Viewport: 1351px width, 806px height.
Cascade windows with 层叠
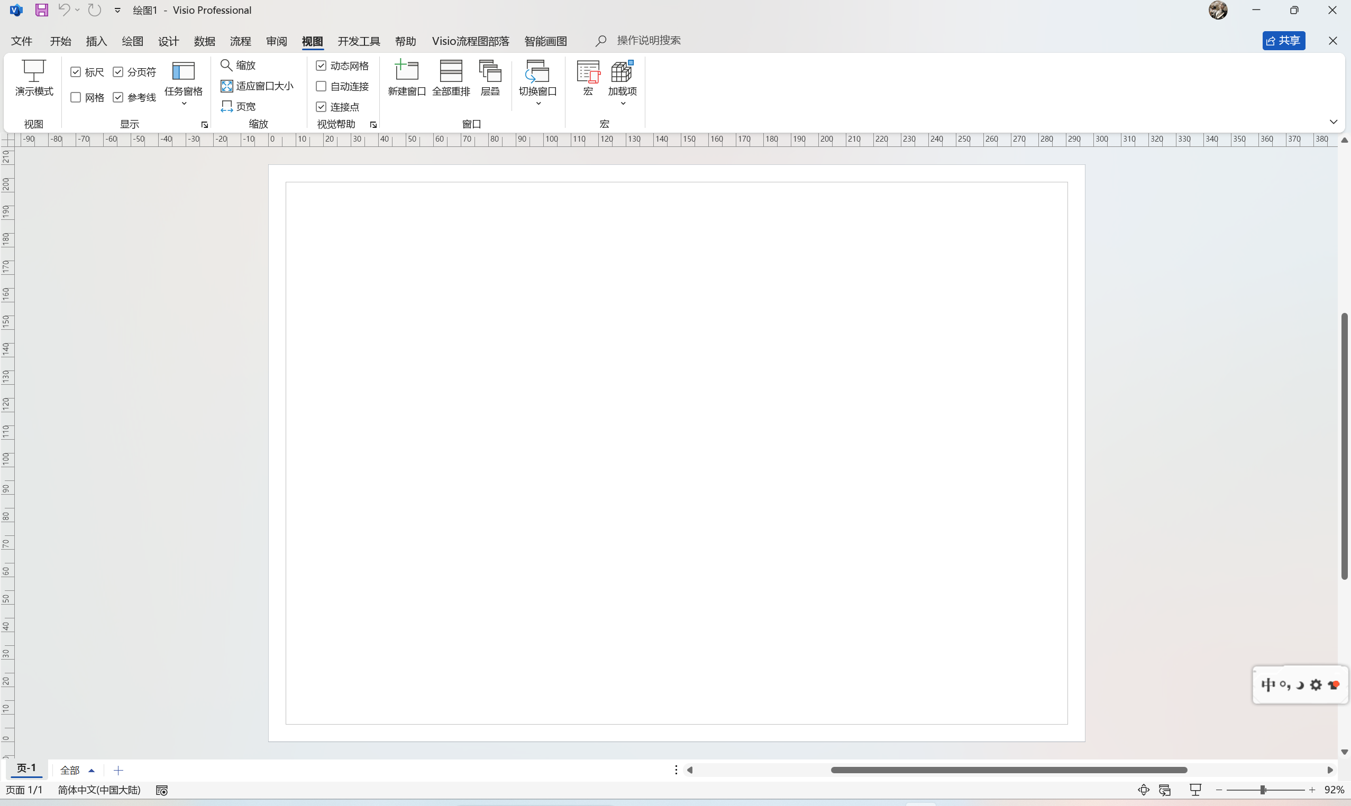(490, 78)
